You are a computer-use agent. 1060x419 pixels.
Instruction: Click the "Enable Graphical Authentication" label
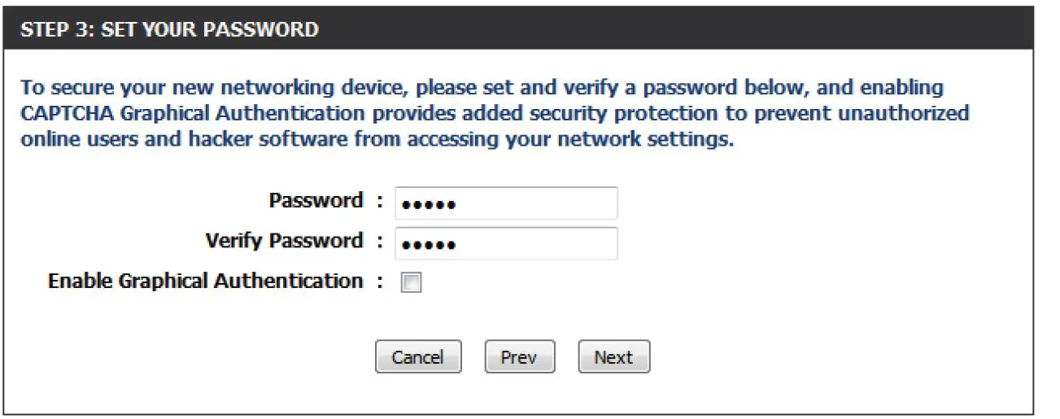(205, 282)
